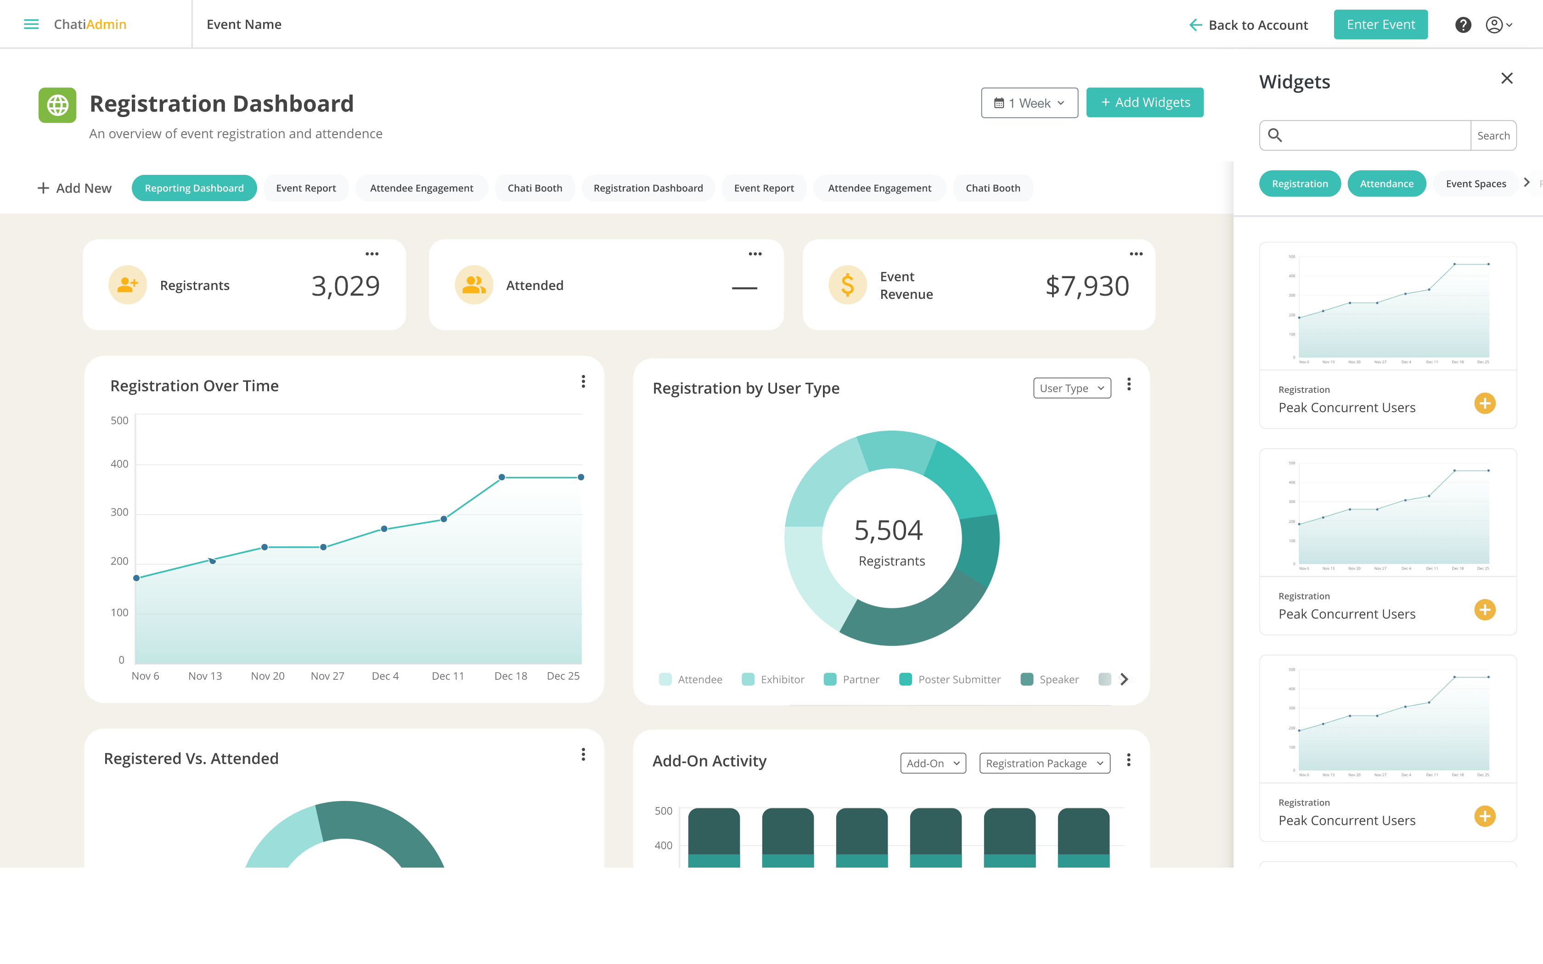
Task: Expand the User Type dropdown
Action: (x=1072, y=388)
